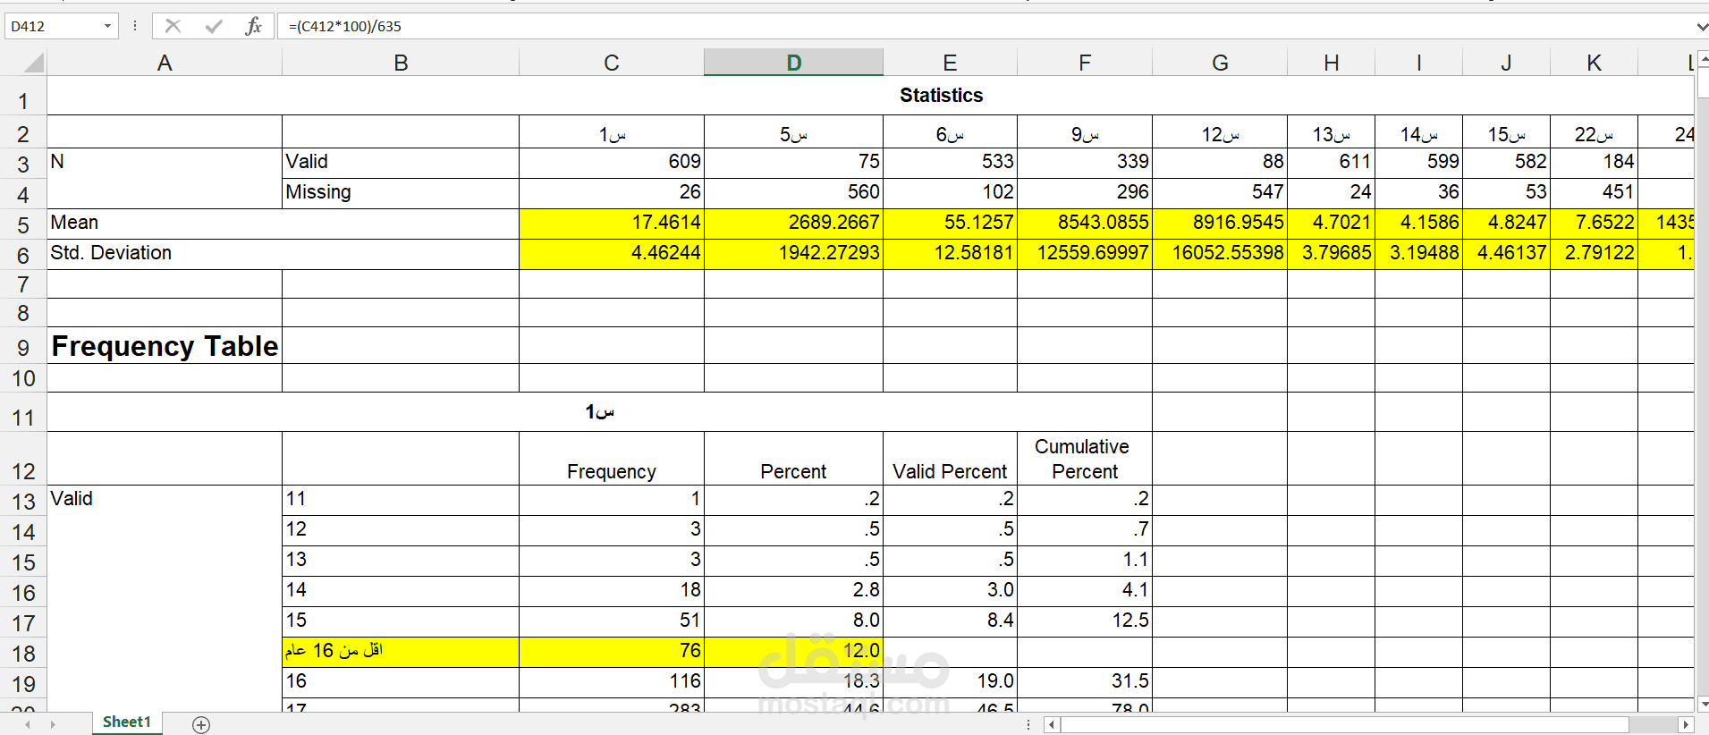1709x735 pixels.
Task: Select row 18 header
Action: click(x=23, y=654)
